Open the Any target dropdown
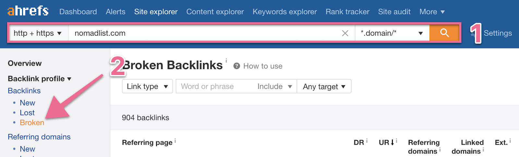Screen dimensions: 519x157 click(x=324, y=86)
